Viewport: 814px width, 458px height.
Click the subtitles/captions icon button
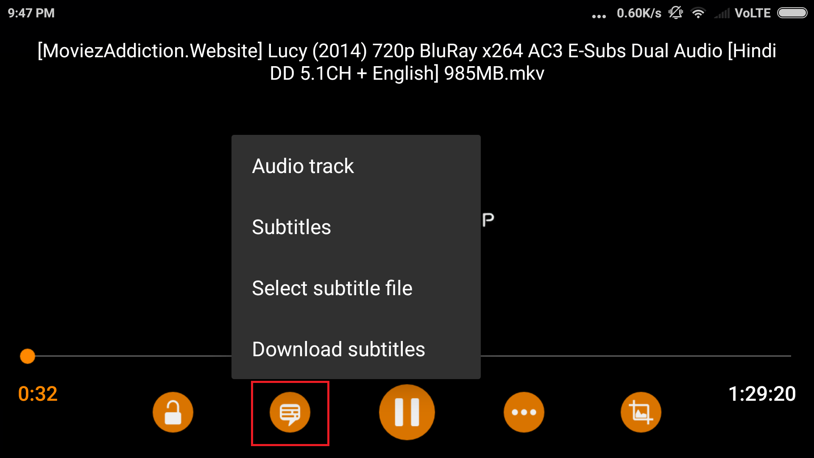click(290, 413)
